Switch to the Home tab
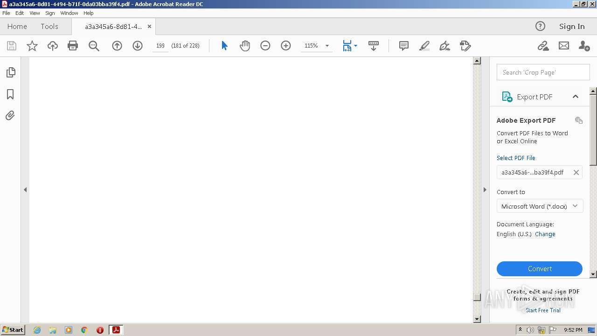This screenshot has height=336, width=597. 17,26
